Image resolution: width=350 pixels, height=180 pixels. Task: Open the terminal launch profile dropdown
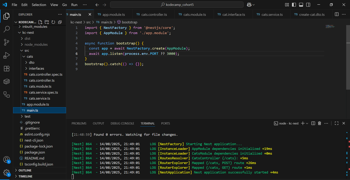[307, 123]
